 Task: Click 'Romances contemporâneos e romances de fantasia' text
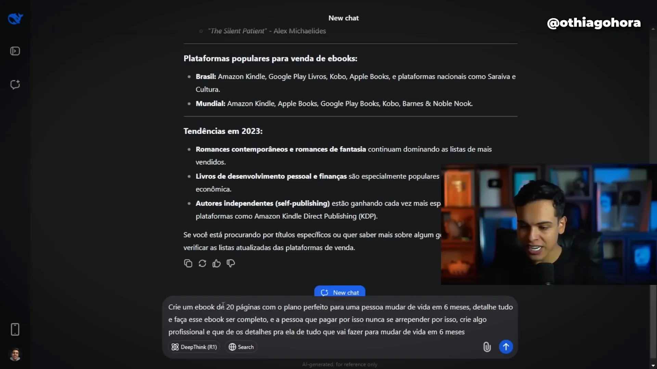pos(281,149)
